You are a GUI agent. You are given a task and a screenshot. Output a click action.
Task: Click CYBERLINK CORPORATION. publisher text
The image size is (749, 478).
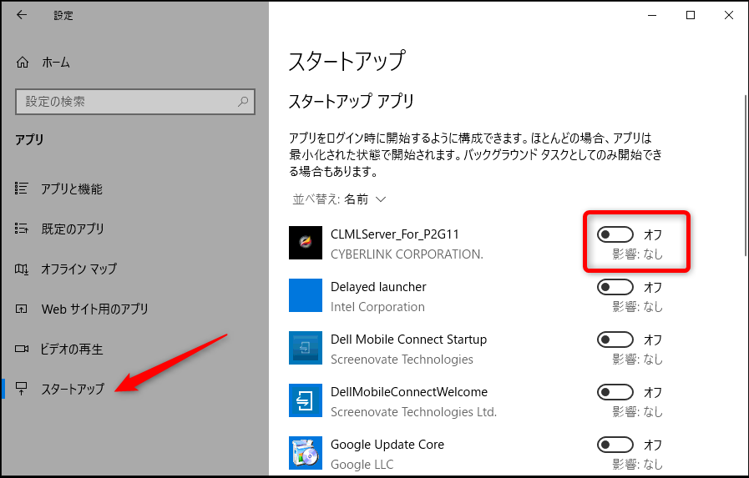(x=407, y=254)
